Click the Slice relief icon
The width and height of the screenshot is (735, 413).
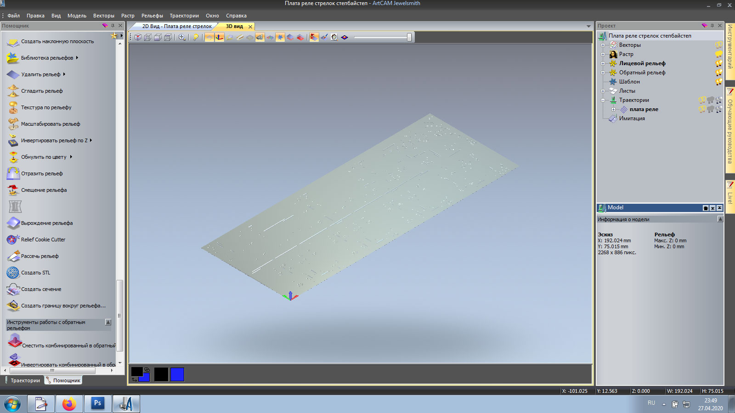tap(13, 256)
